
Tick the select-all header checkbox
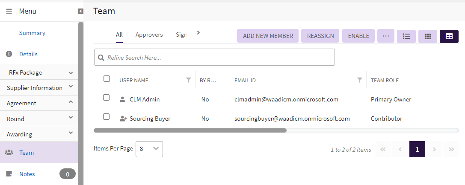tap(107, 79)
